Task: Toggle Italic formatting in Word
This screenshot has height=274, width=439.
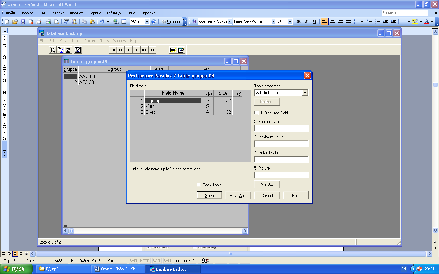Action: click(306, 22)
